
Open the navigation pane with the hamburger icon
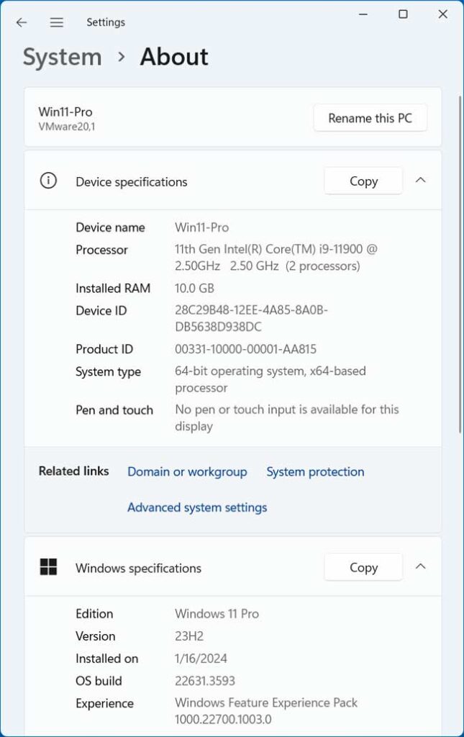(x=56, y=22)
